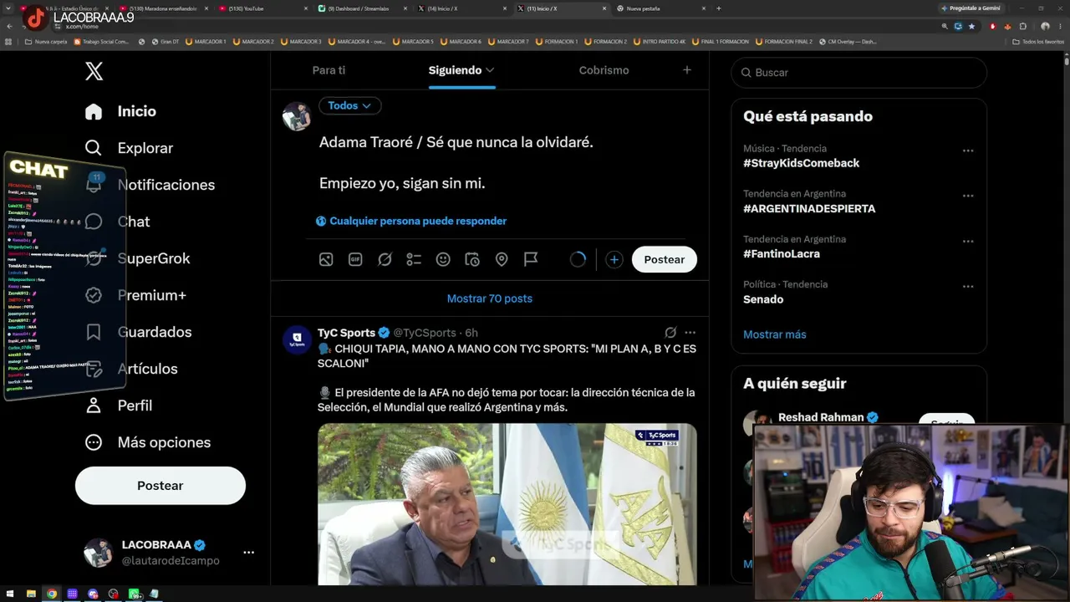The image size is (1070, 602).
Task: Switch to the Cobrismo tab
Action: [604, 70]
